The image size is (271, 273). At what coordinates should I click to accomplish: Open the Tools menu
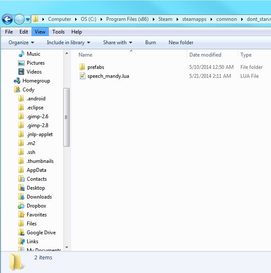tap(58, 32)
